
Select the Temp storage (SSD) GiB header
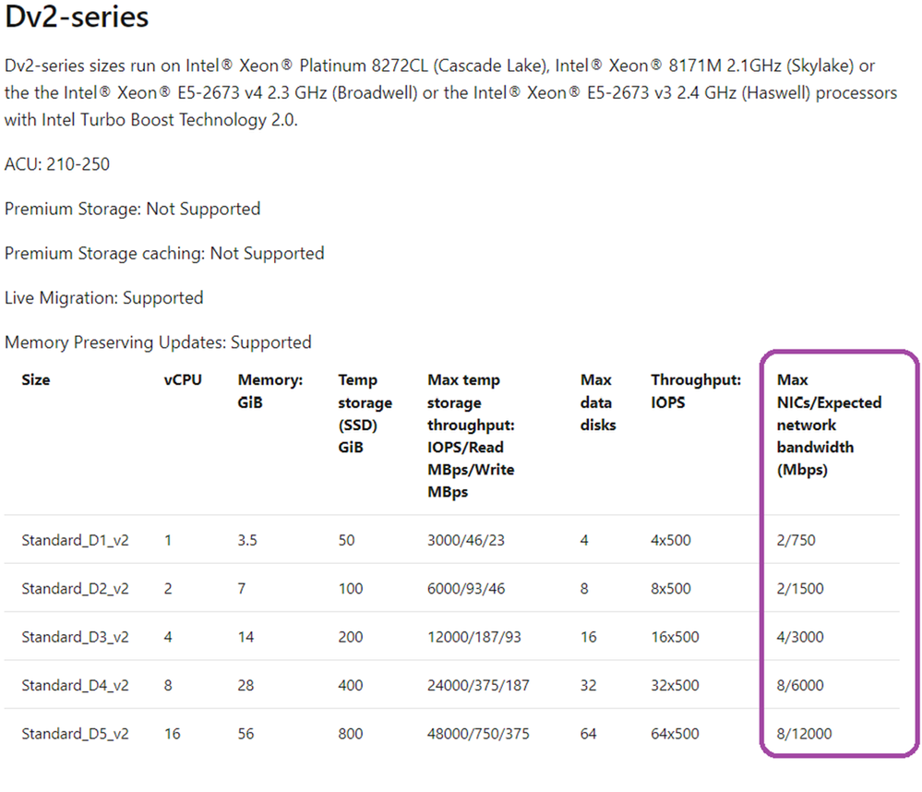coord(365,414)
